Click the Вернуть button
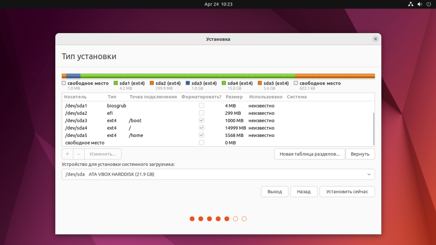436x245 pixels. [360, 154]
